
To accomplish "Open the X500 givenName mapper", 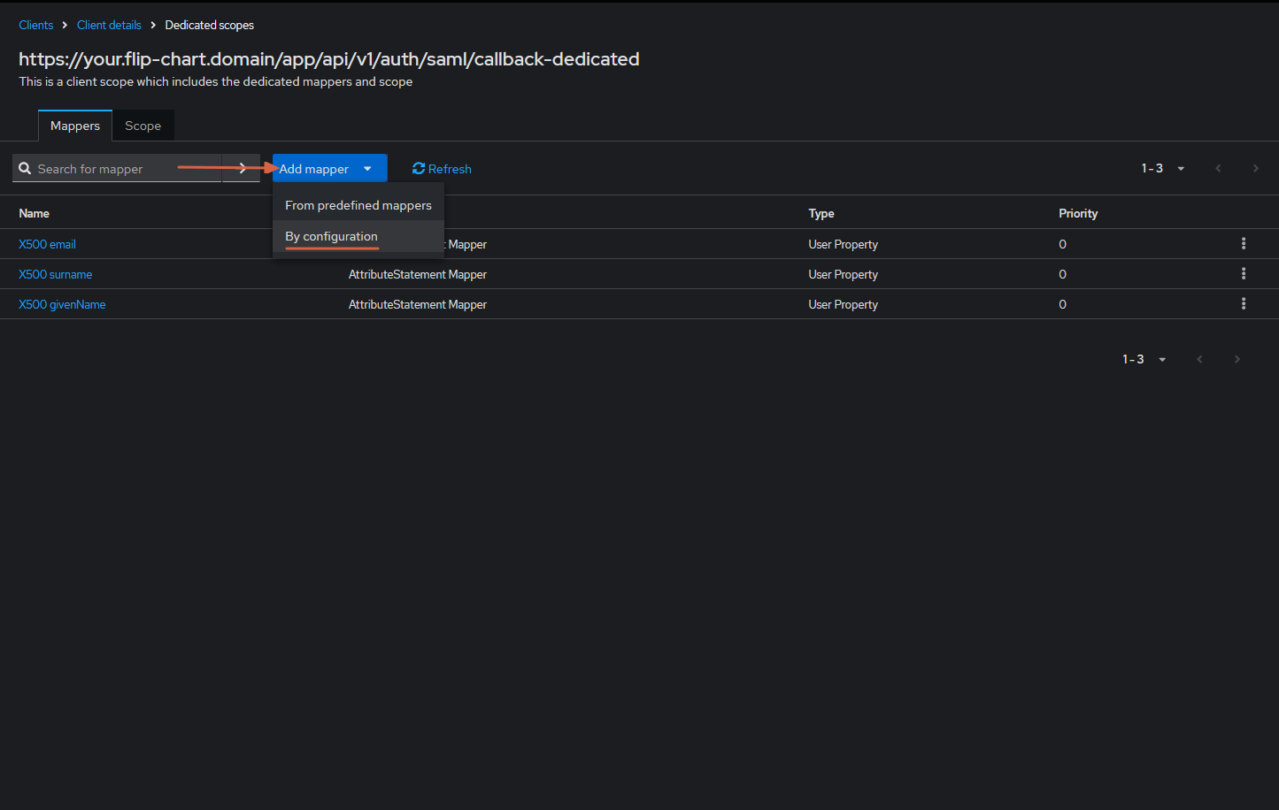I will pos(62,304).
